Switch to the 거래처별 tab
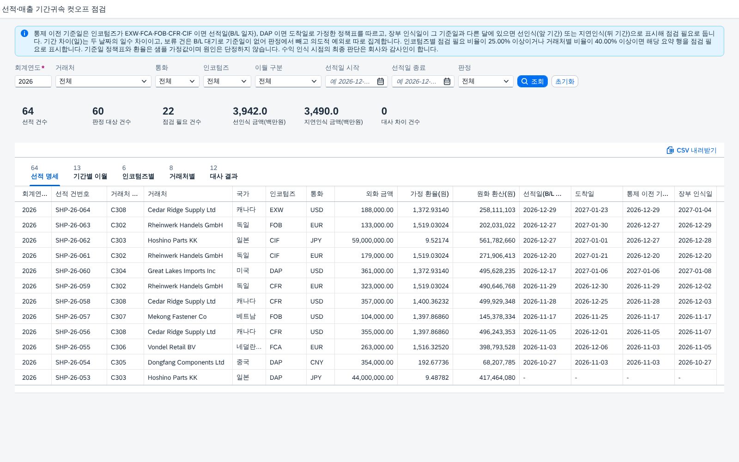Viewport: 739px width, 462px height. (182, 173)
